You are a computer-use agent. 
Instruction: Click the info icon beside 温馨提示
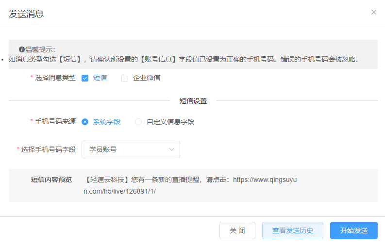tap(22, 49)
